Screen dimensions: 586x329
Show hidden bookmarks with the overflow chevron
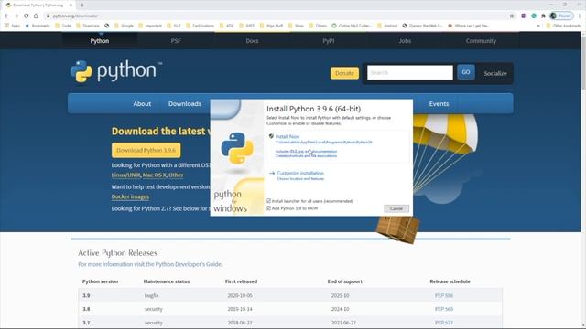[538, 26]
